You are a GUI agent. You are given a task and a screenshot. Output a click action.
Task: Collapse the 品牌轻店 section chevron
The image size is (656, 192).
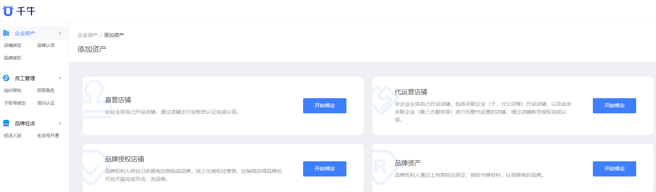pyautogui.click(x=60, y=123)
